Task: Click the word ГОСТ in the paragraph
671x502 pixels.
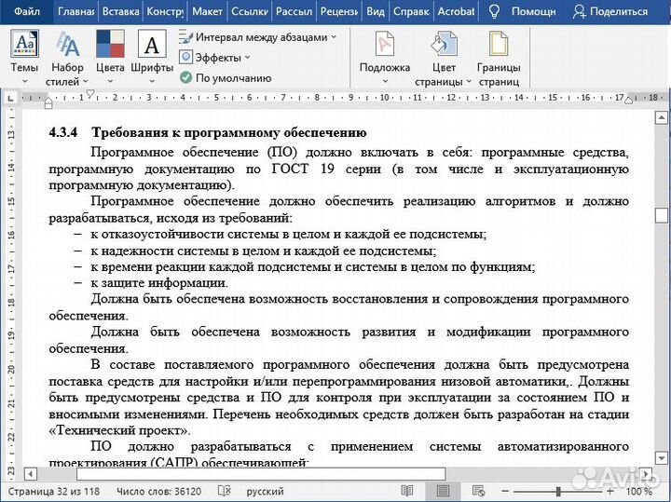Action: (x=290, y=169)
